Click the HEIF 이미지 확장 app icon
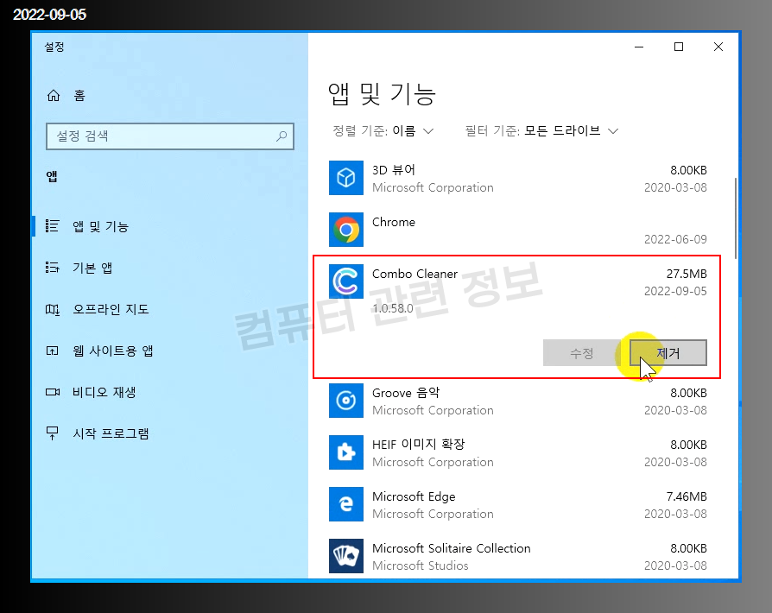This screenshot has width=772, height=613. click(x=346, y=452)
